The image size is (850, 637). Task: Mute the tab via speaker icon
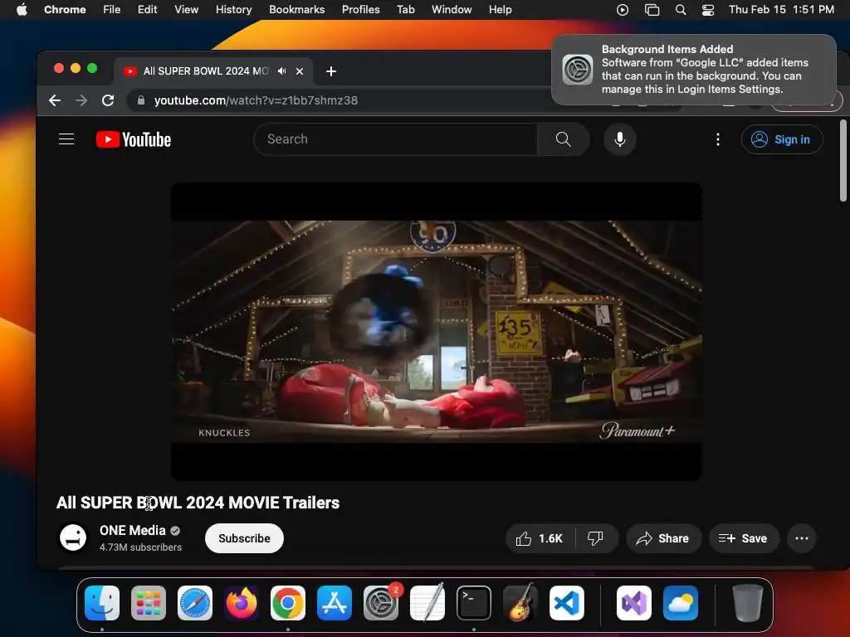282,71
